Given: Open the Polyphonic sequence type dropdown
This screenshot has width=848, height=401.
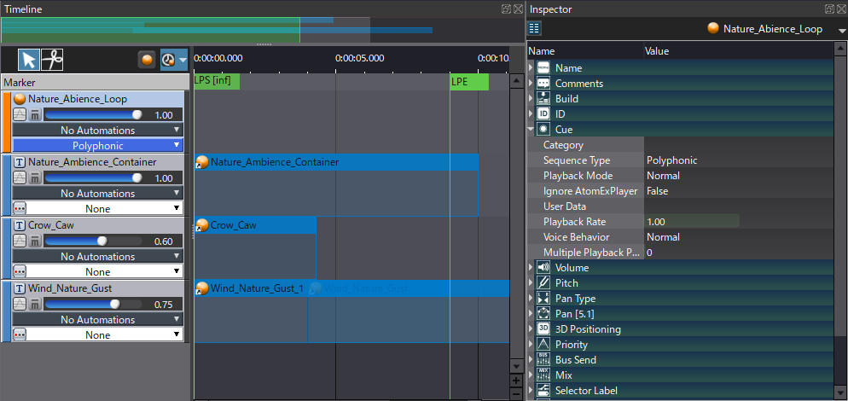Looking at the screenshot, I should [x=98, y=146].
